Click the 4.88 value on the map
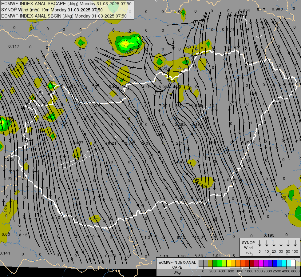The height and width of the screenshot is (277, 301). (180, 162)
